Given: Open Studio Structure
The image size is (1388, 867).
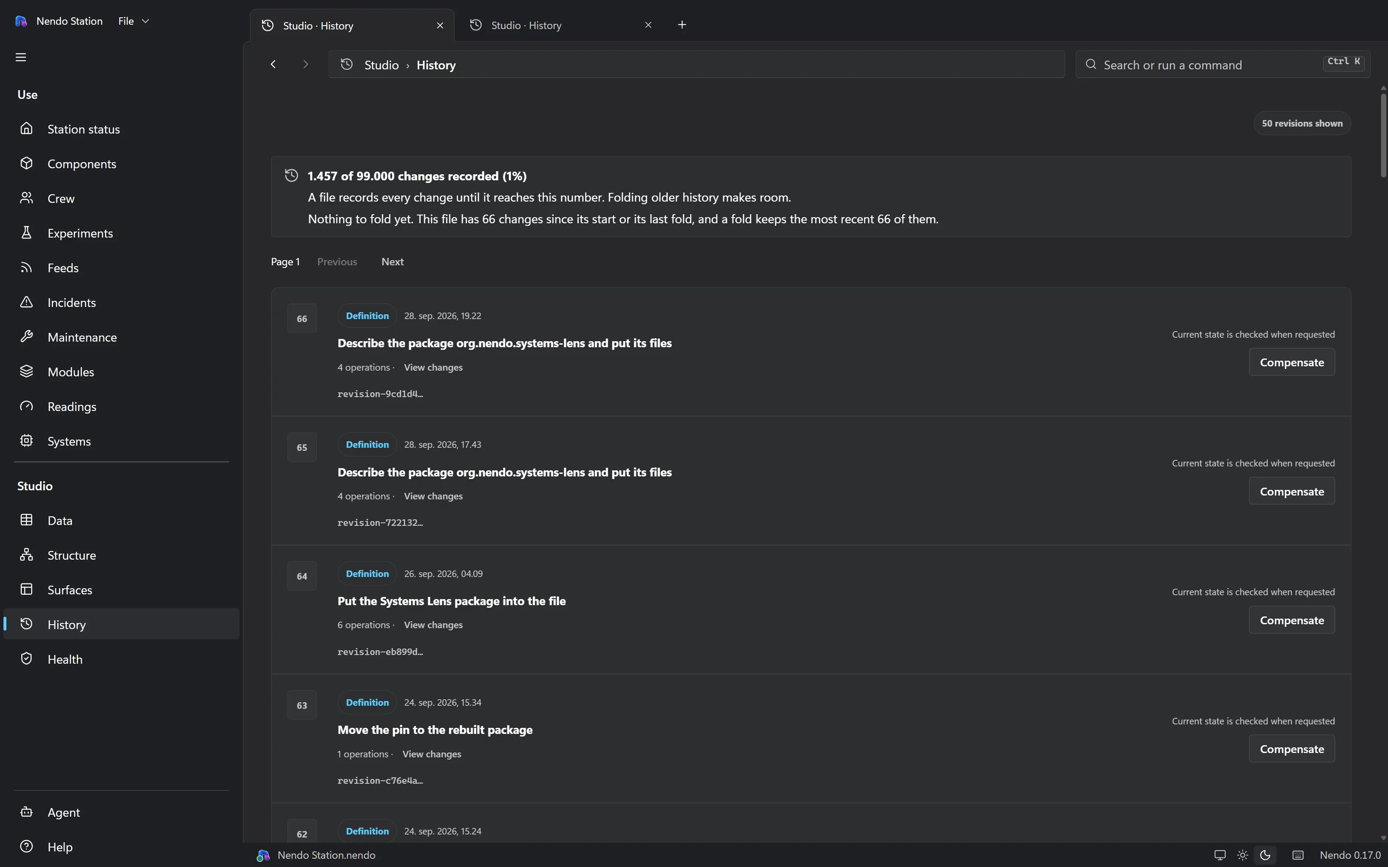Looking at the screenshot, I should (x=121, y=555).
